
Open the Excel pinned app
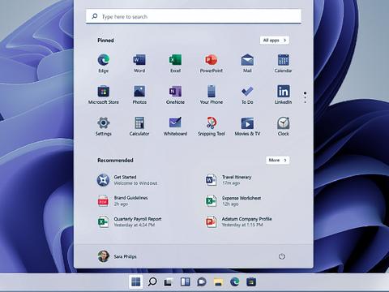pos(175,63)
